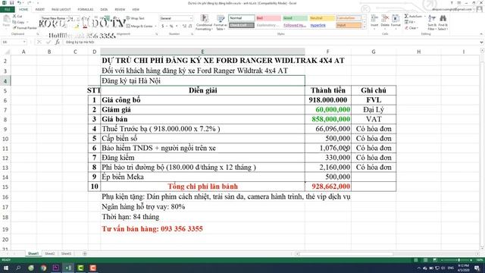Click the Format Painter brush
Image resolution: width=485 pixels, height=273 pixels.
pyautogui.click(x=24, y=28)
